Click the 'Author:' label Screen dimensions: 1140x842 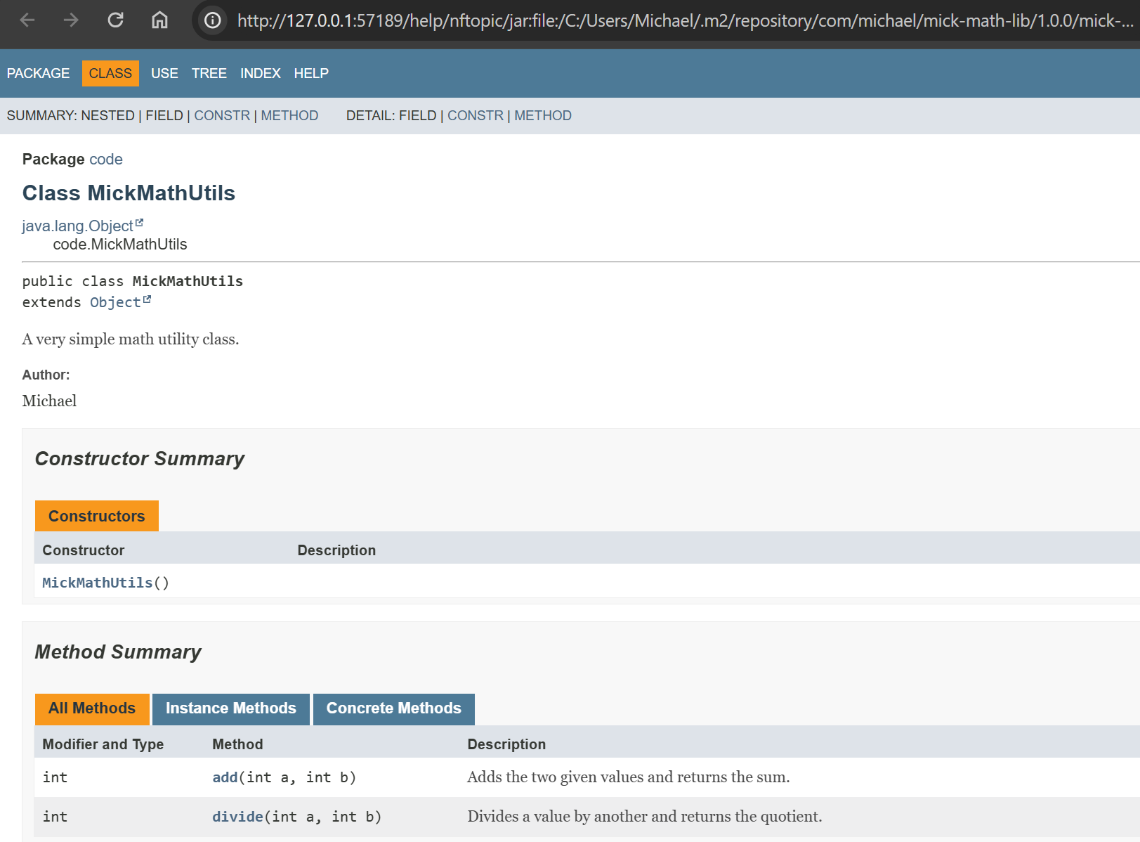[46, 375]
